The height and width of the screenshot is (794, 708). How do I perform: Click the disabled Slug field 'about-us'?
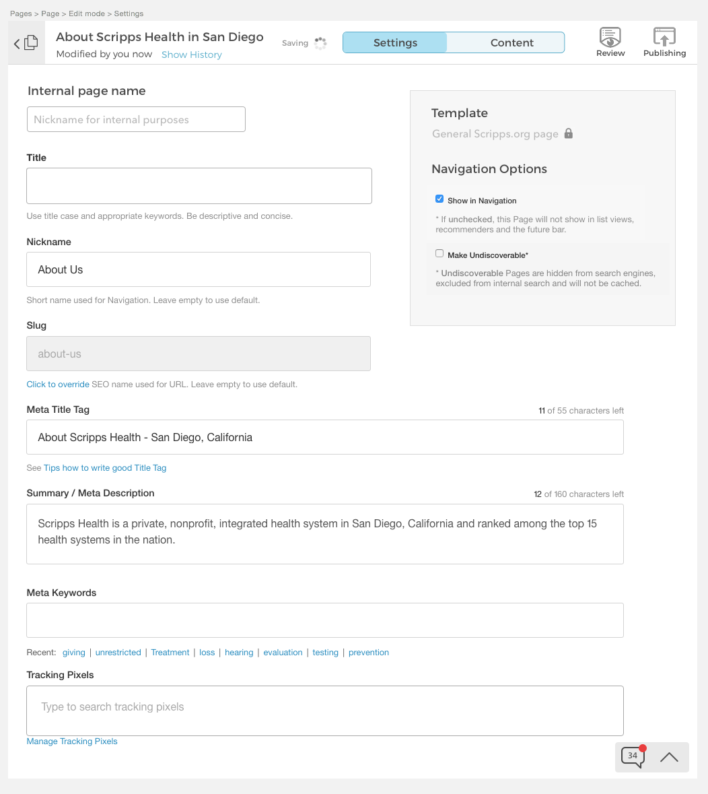(x=199, y=354)
